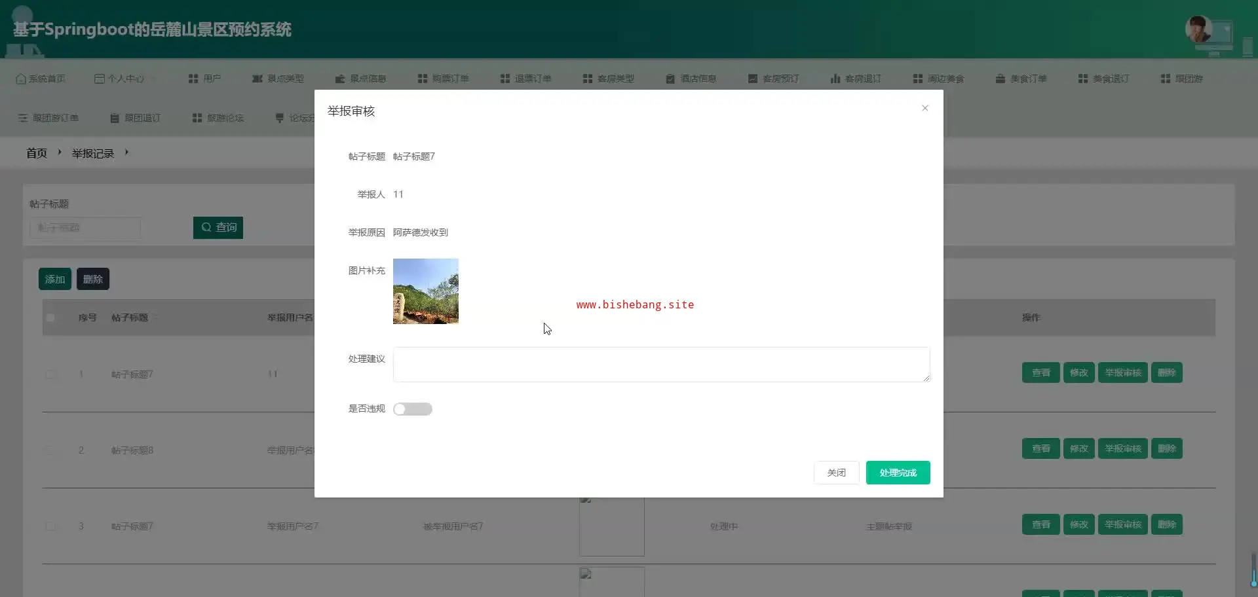Open the user avatar in the header

click(1198, 29)
